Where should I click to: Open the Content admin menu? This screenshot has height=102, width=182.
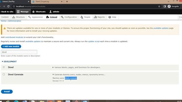tap(5, 17)
